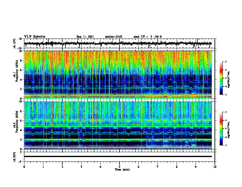Click the "8" minute tick label

(177, 167)
